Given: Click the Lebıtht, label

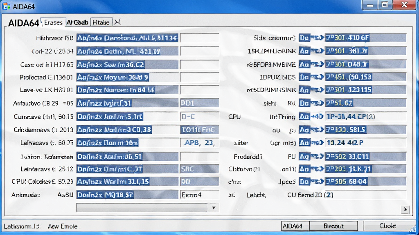Looking at the screenshot, I should coord(256,195).
